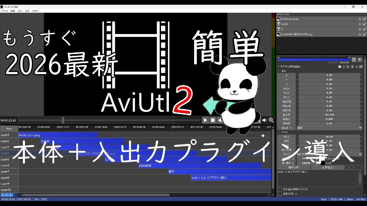The width and height of the screenshot is (367, 206).
Task: Open the 表示 menu
Action: [20, 11]
